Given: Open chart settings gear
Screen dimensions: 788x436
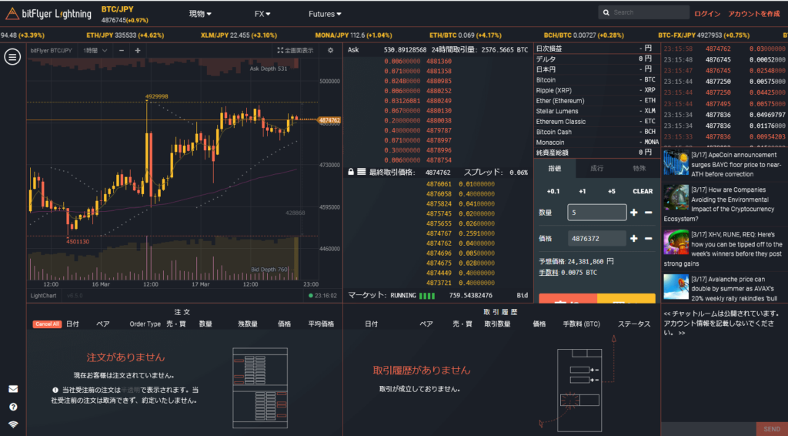Looking at the screenshot, I should [330, 50].
